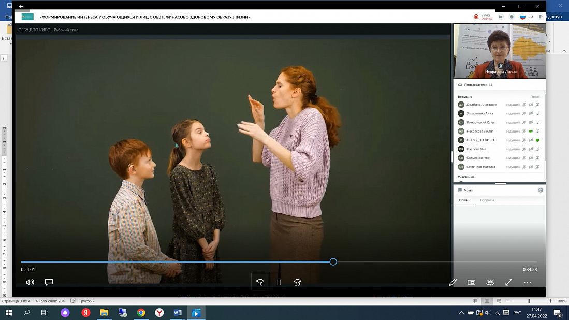Switch Word to read mode view
Viewport: 569px width, 320px height.
(475, 301)
